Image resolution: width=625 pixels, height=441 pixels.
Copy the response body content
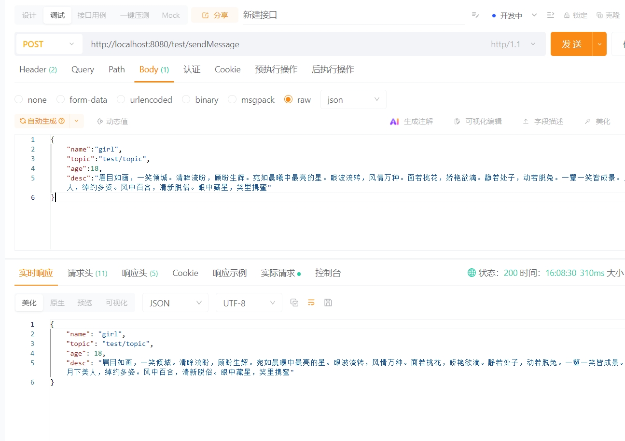(294, 303)
